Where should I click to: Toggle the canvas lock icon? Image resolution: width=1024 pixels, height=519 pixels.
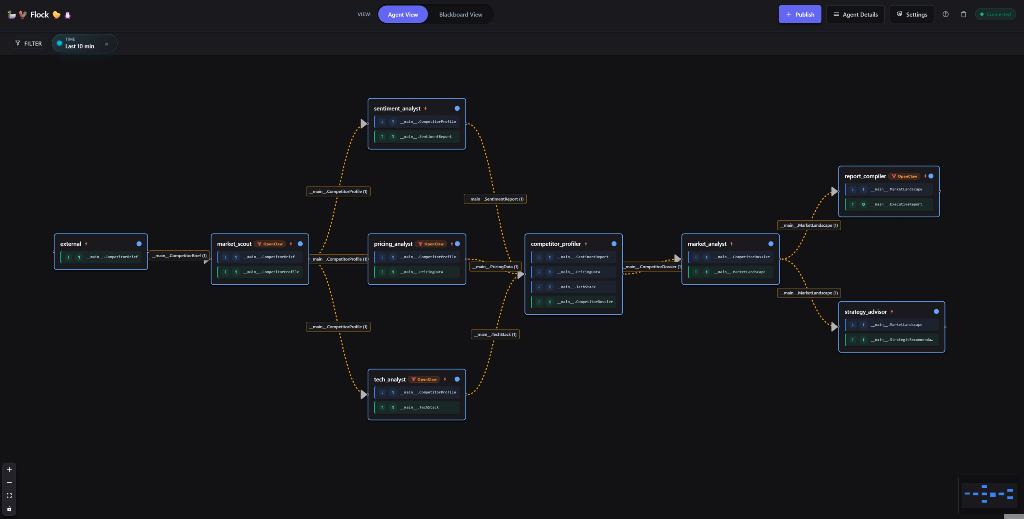point(9,509)
